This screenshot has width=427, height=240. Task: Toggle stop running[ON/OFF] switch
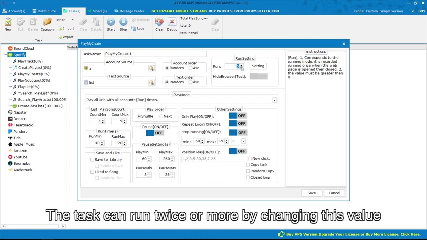(x=238, y=132)
